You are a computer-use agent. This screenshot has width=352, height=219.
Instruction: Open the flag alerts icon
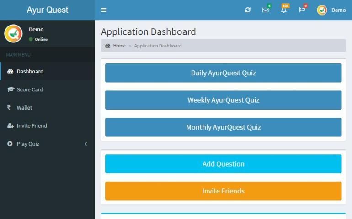302,10
